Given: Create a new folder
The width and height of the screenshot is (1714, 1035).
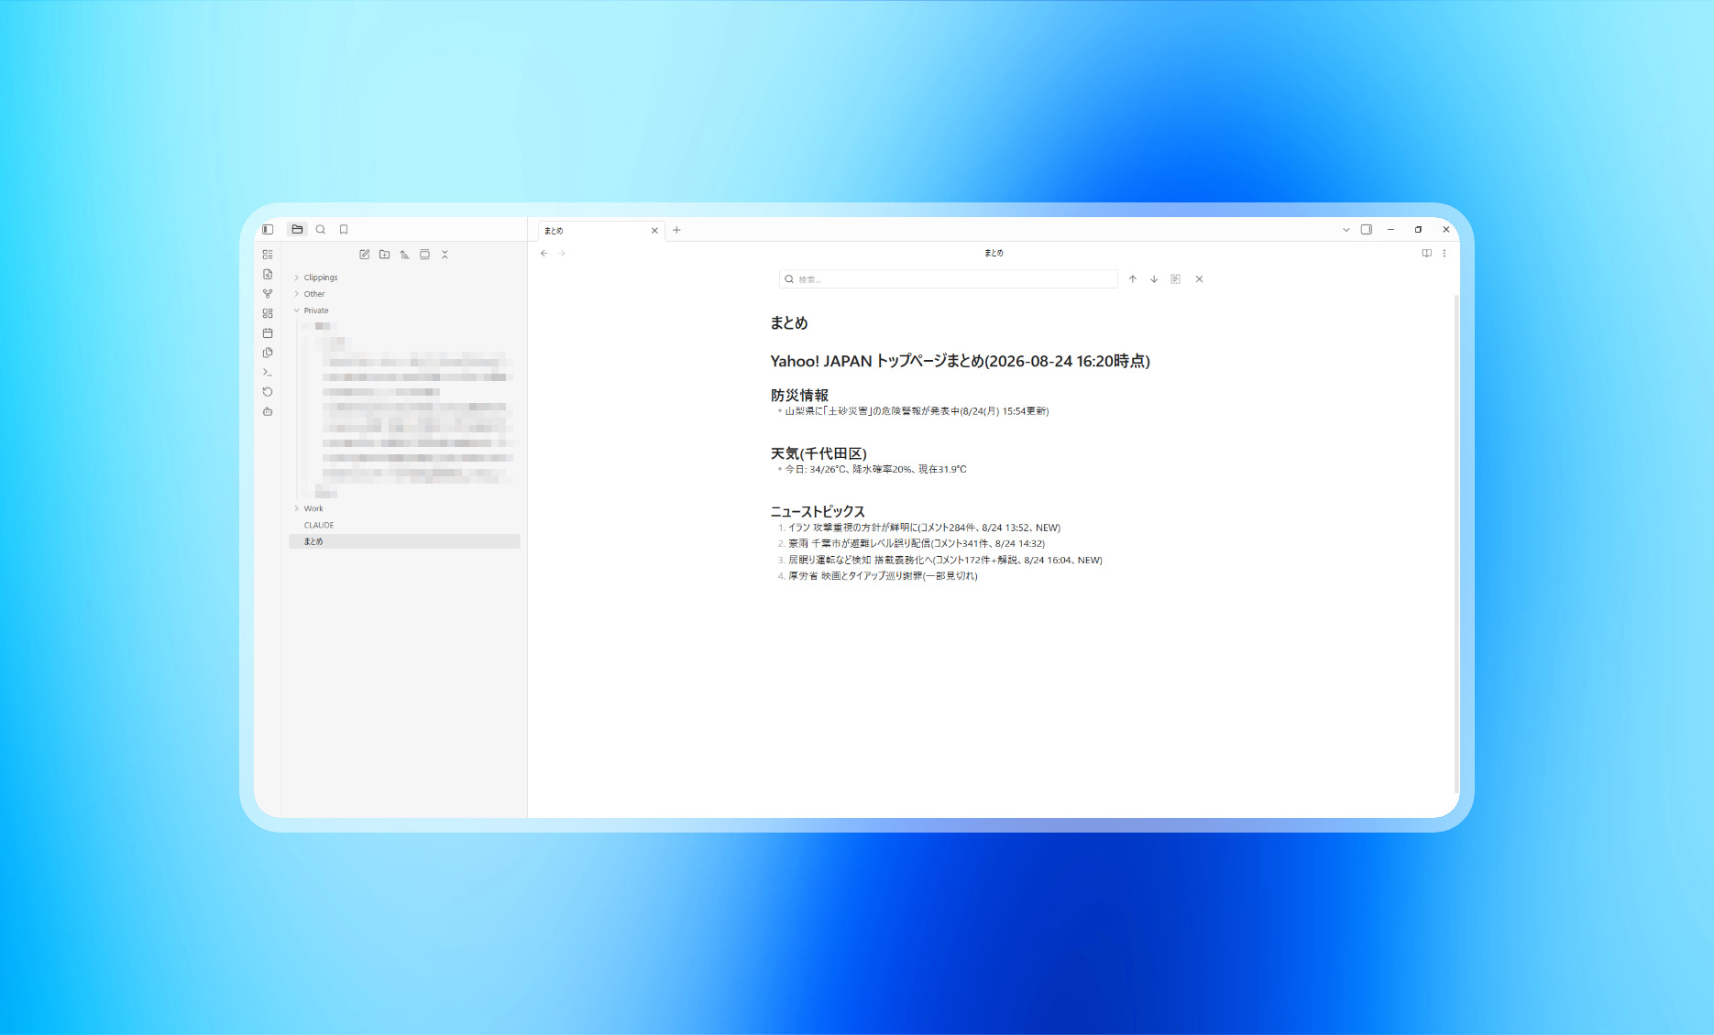Looking at the screenshot, I should pyautogui.click(x=385, y=255).
